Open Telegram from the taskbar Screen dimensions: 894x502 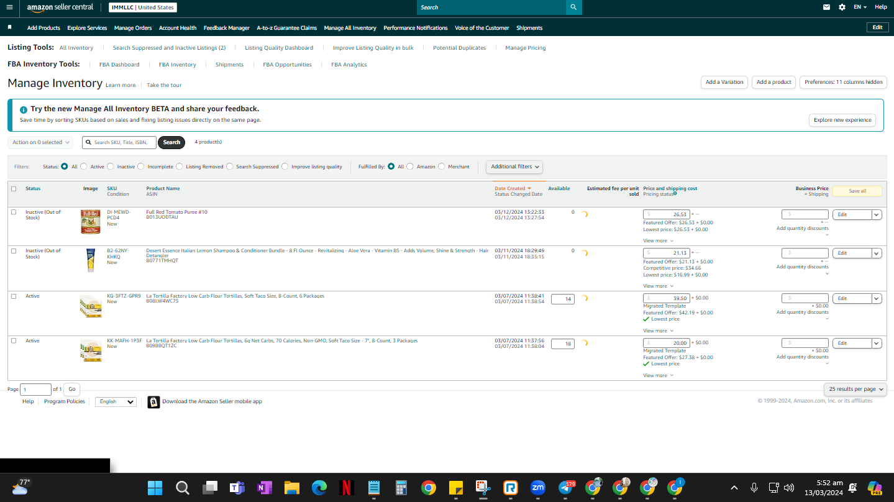[565, 488]
